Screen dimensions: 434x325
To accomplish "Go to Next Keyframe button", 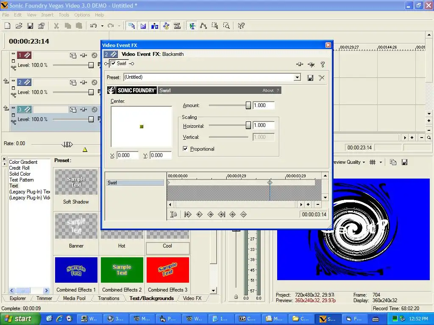I will (210, 215).
